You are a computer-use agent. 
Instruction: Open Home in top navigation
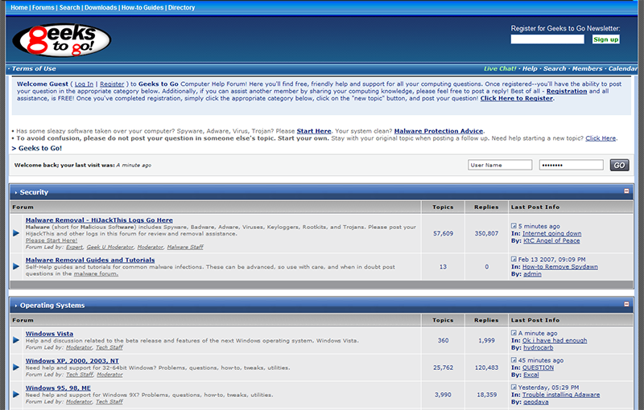coord(19,7)
